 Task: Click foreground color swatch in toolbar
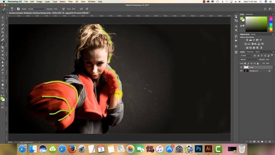pos(2,99)
